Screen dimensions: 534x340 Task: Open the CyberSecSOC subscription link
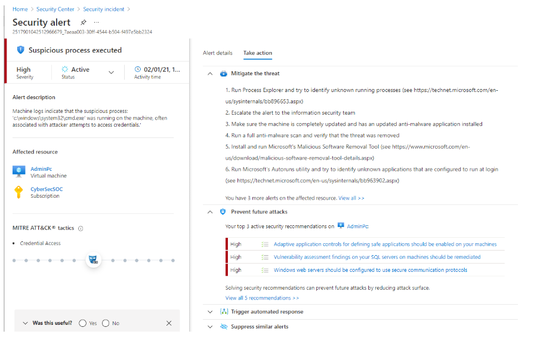[x=47, y=189]
